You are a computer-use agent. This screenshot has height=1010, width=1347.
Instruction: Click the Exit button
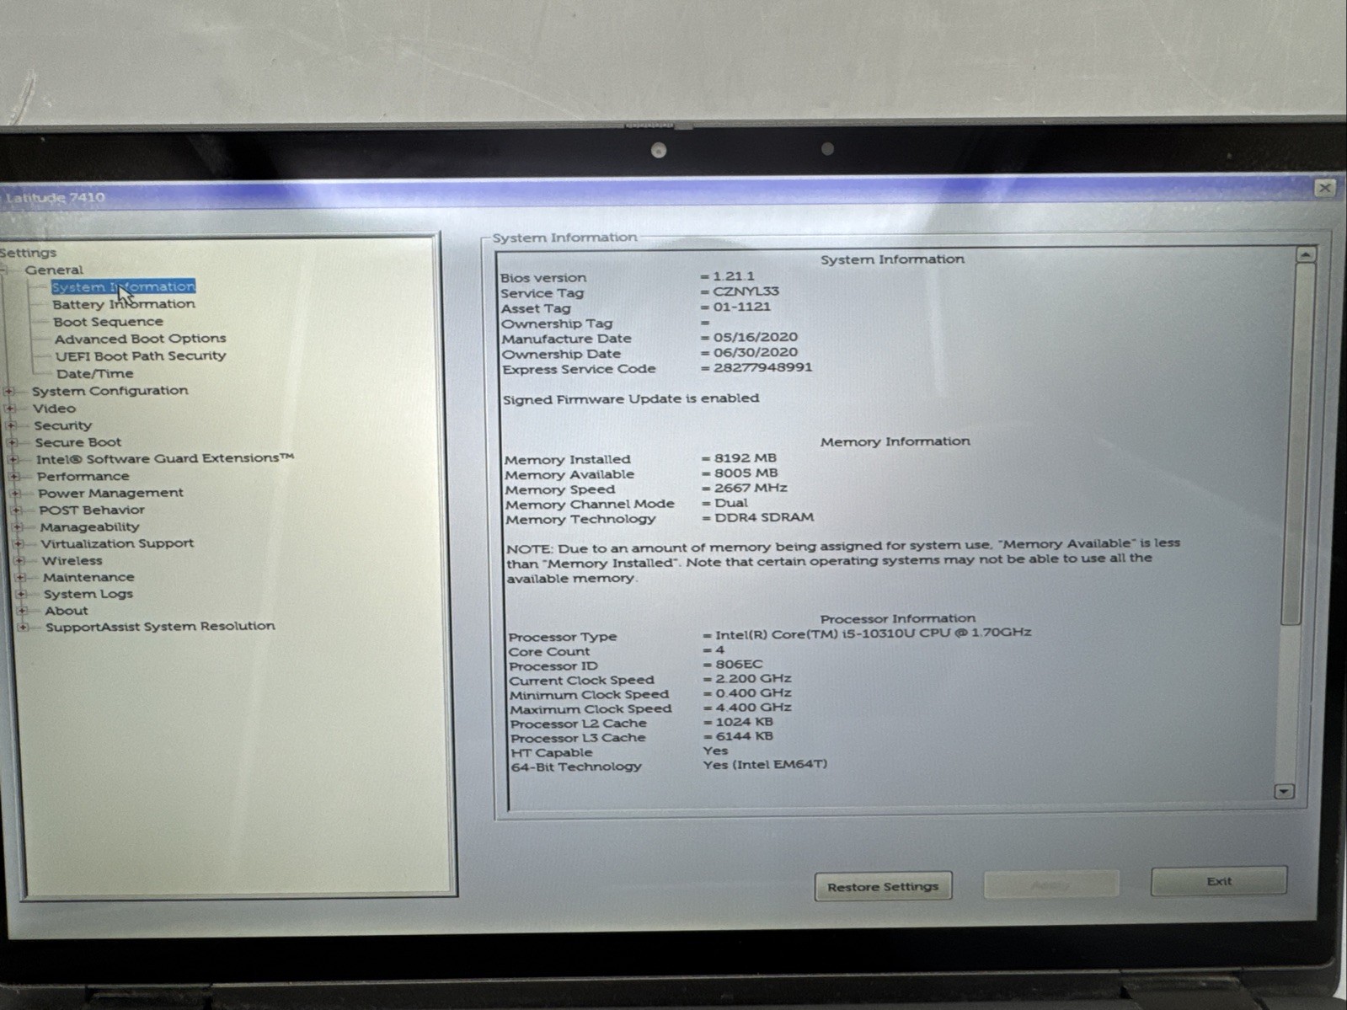(x=1218, y=881)
